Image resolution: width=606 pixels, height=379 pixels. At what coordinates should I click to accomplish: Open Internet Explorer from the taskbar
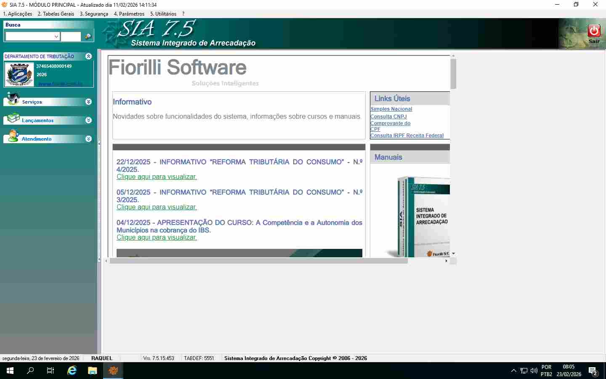(72, 371)
